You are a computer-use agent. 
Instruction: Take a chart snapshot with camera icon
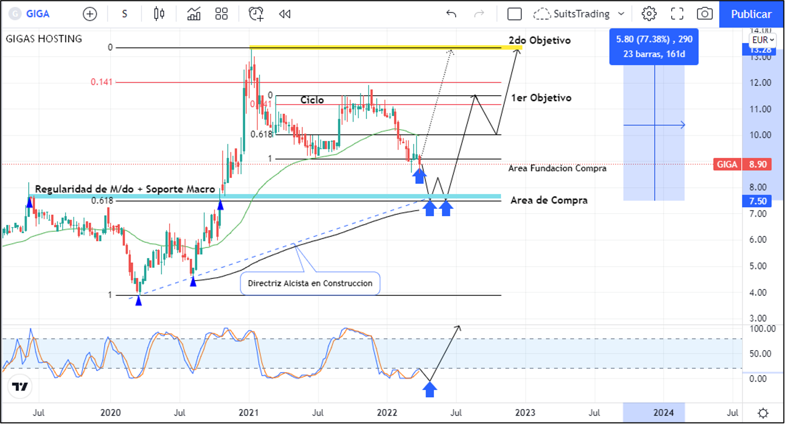[x=705, y=14]
